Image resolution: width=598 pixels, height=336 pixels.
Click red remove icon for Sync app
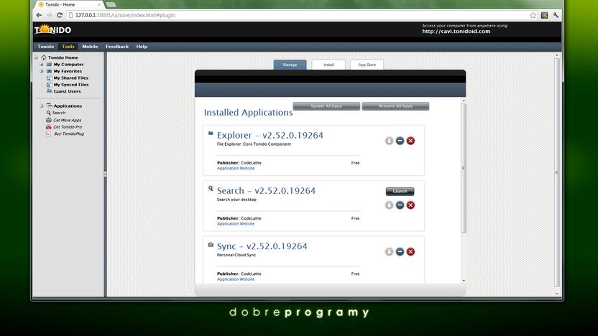coord(410,252)
